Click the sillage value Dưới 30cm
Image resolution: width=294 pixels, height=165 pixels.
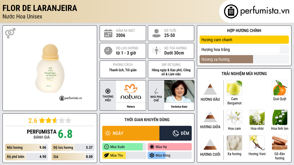pos(174,53)
